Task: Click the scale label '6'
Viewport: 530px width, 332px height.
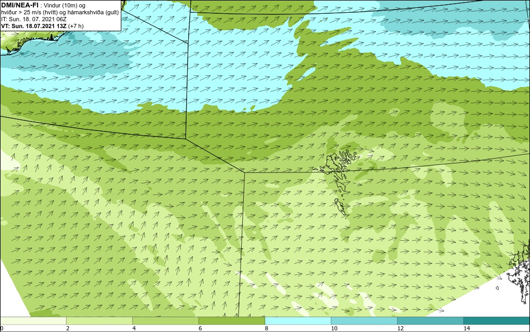Action: 200,328
